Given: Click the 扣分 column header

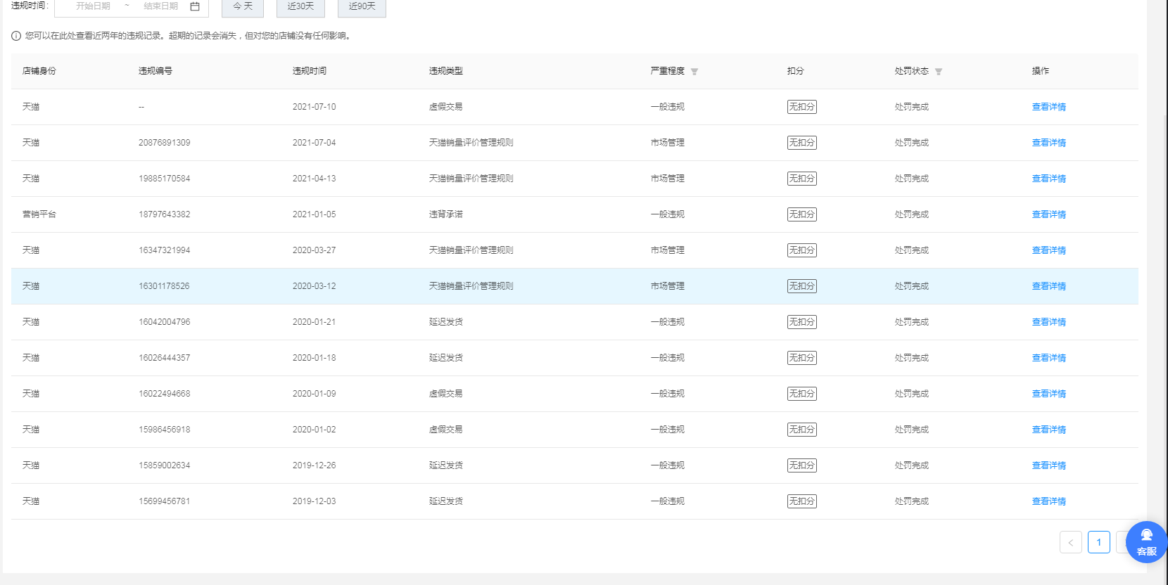Looking at the screenshot, I should point(795,71).
